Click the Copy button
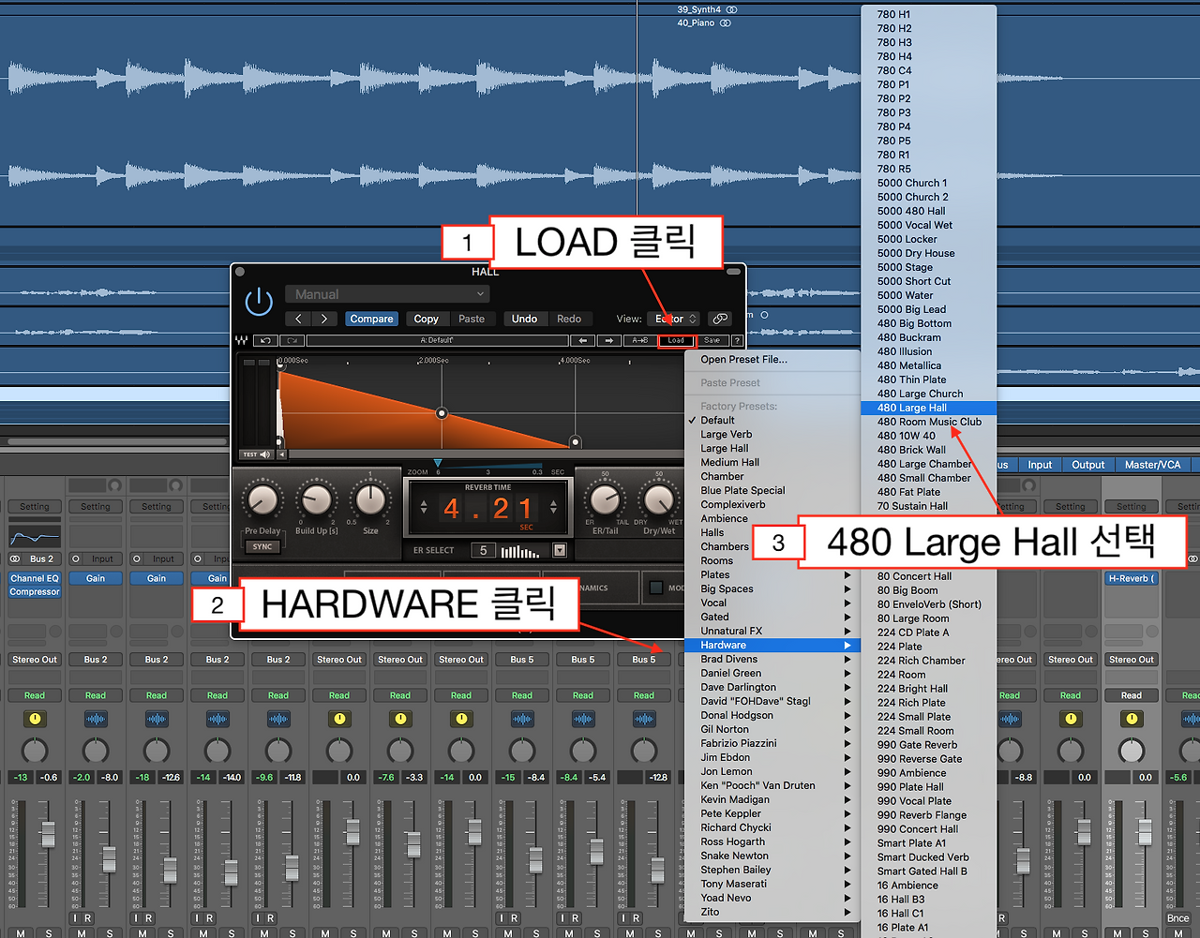 click(426, 319)
